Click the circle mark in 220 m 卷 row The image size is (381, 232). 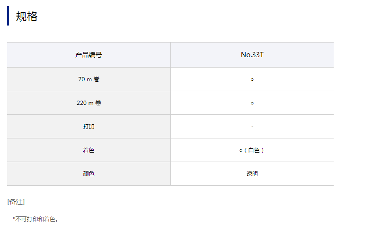pyautogui.click(x=252, y=103)
